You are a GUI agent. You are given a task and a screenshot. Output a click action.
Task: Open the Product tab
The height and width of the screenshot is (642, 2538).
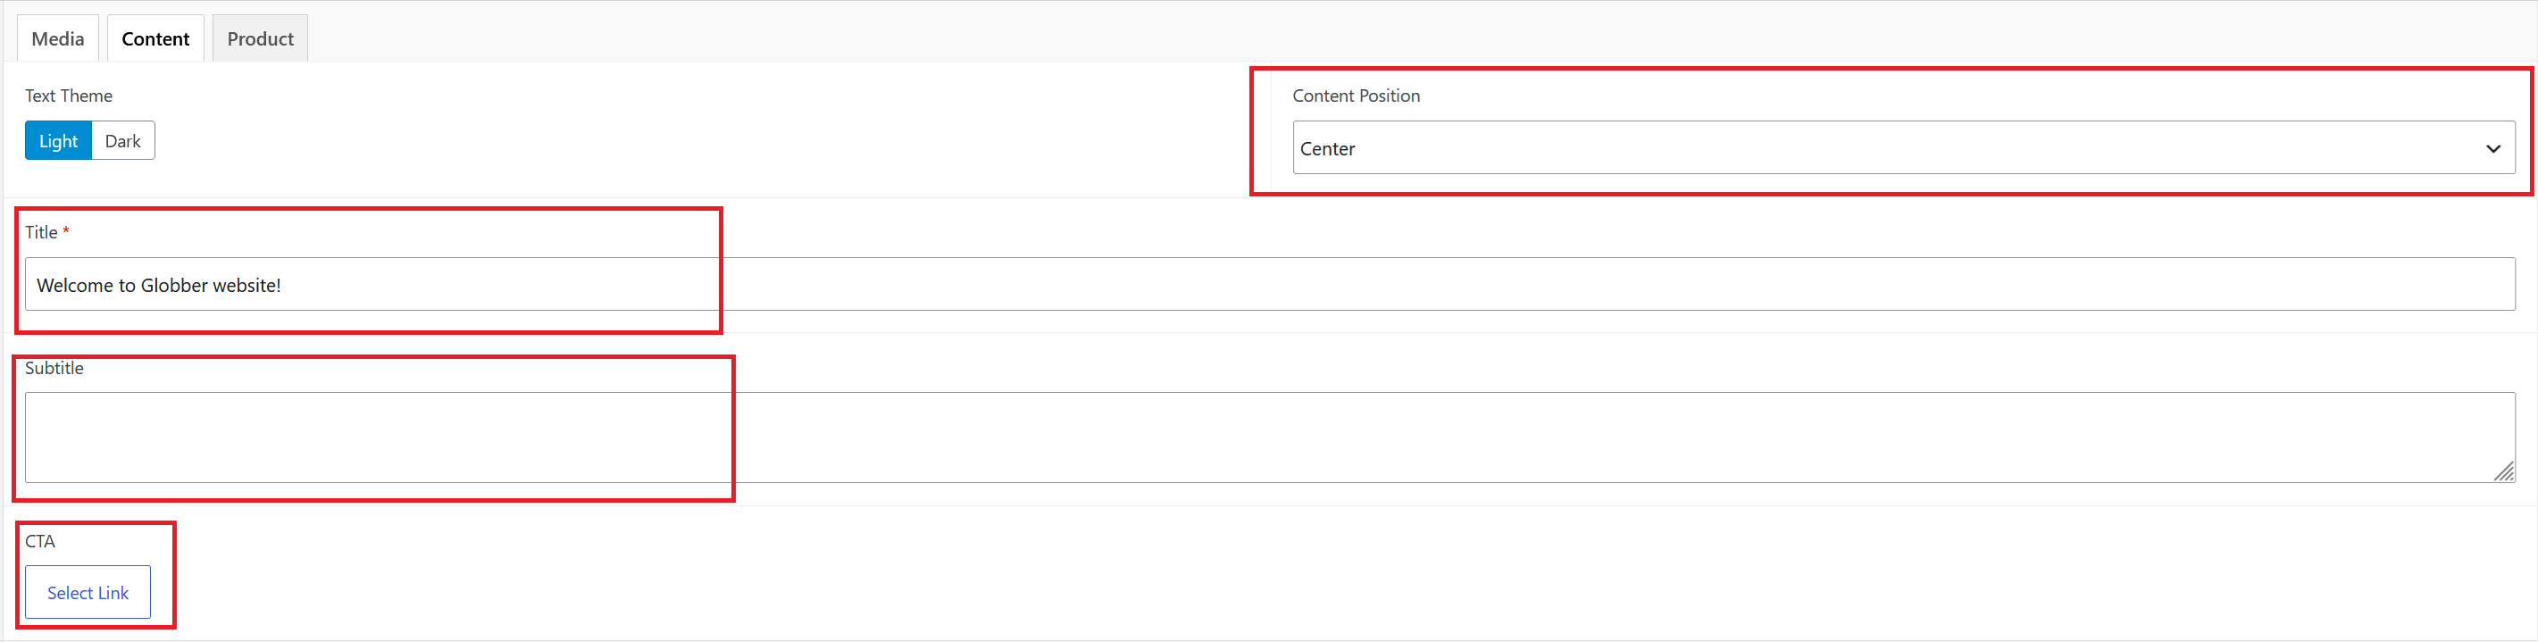[260, 38]
